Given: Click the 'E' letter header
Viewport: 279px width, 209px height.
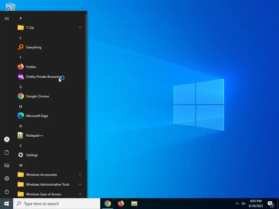Looking at the screenshot, I should click(x=20, y=38).
